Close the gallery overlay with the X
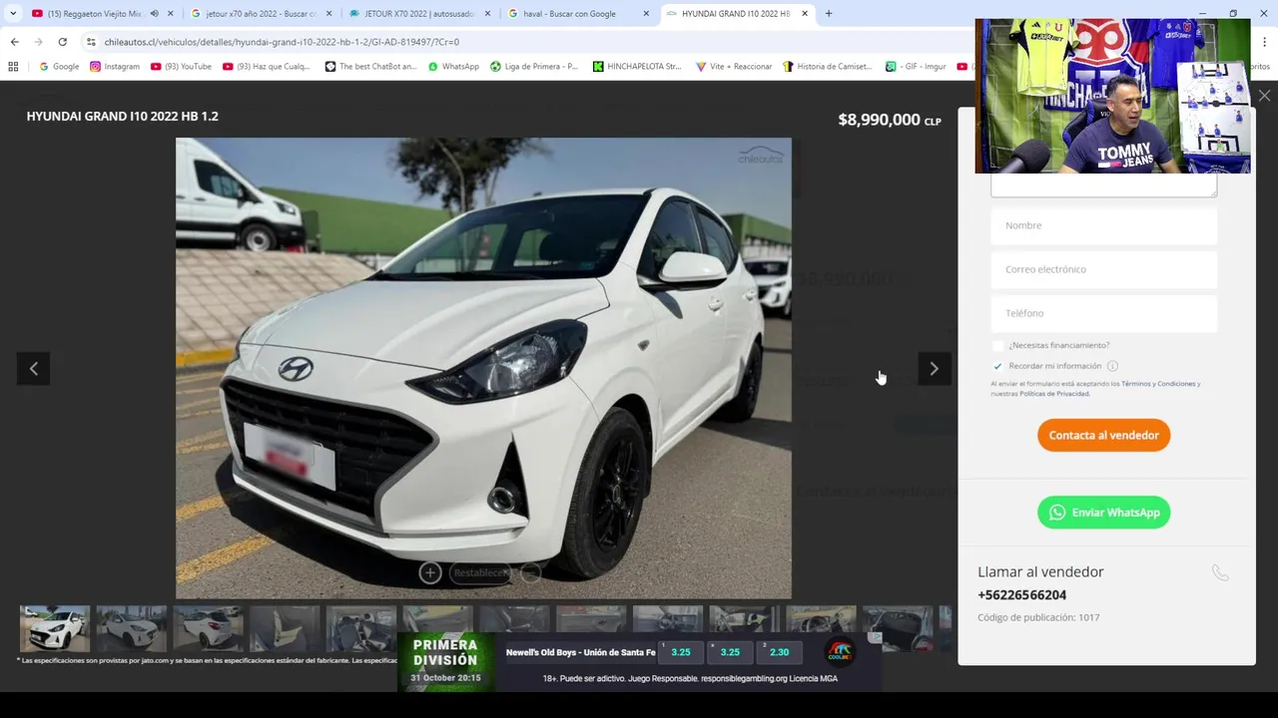Screen dimensions: 1278x718 point(1264,96)
